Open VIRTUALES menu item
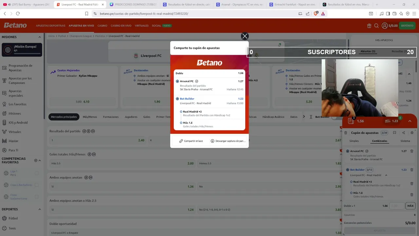This screenshot has width=419, height=236. [x=141, y=26]
